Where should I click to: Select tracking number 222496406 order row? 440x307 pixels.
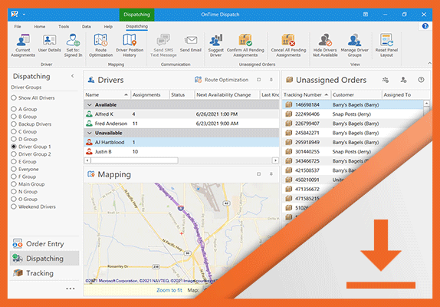point(353,114)
